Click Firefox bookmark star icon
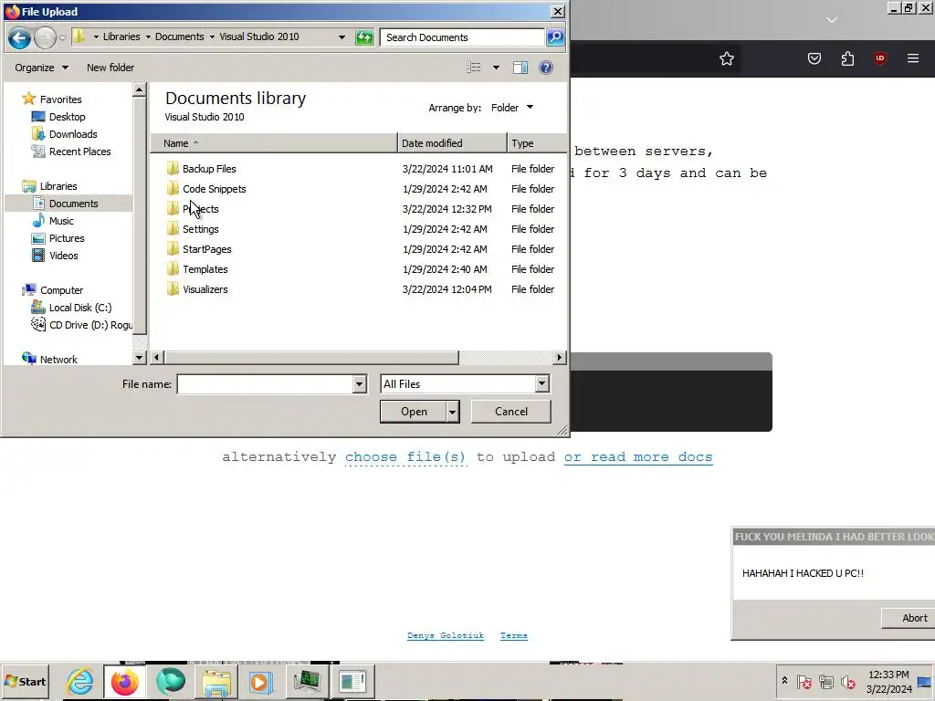 click(726, 58)
